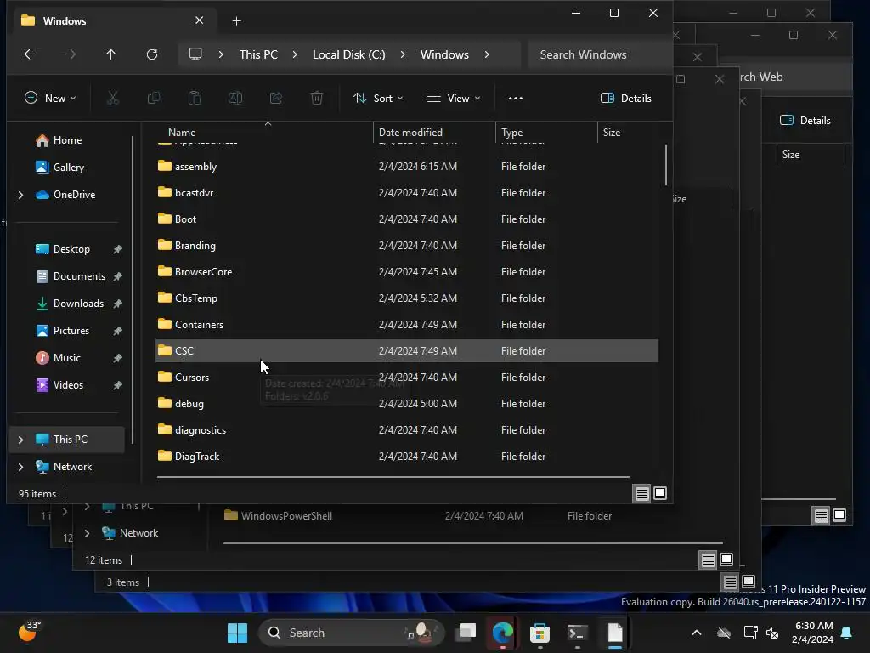The width and height of the screenshot is (870, 653).
Task: Click the Delete trash can icon
Action: [x=317, y=99]
